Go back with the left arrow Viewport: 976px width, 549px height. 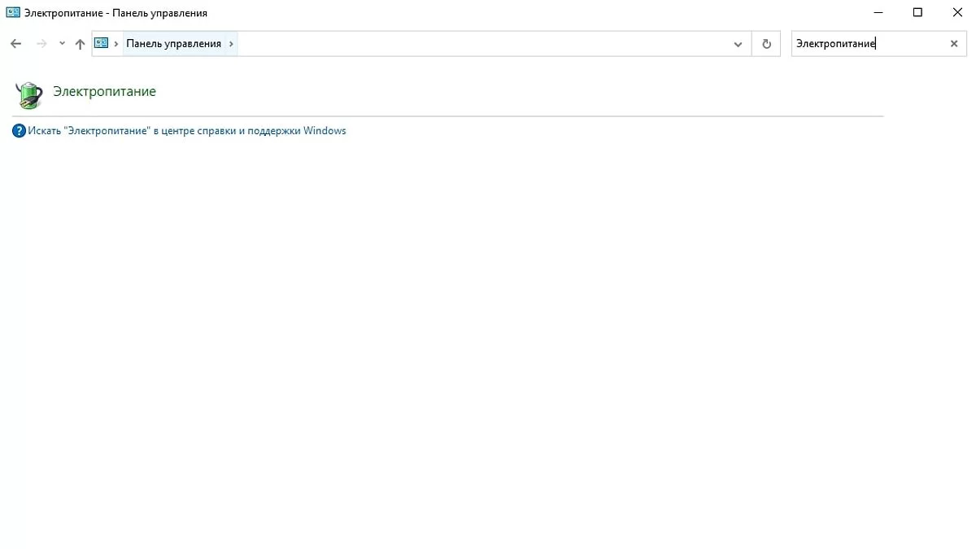[15, 44]
